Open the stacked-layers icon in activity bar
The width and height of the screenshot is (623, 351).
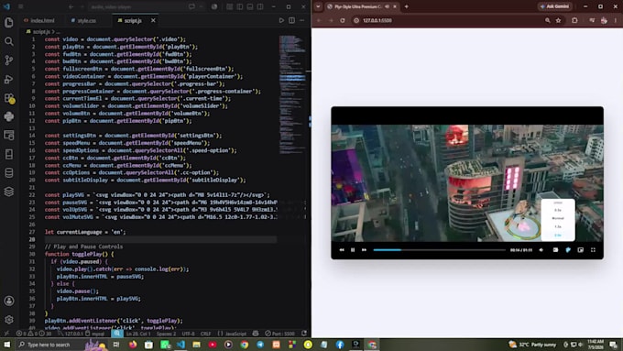coord(9,192)
